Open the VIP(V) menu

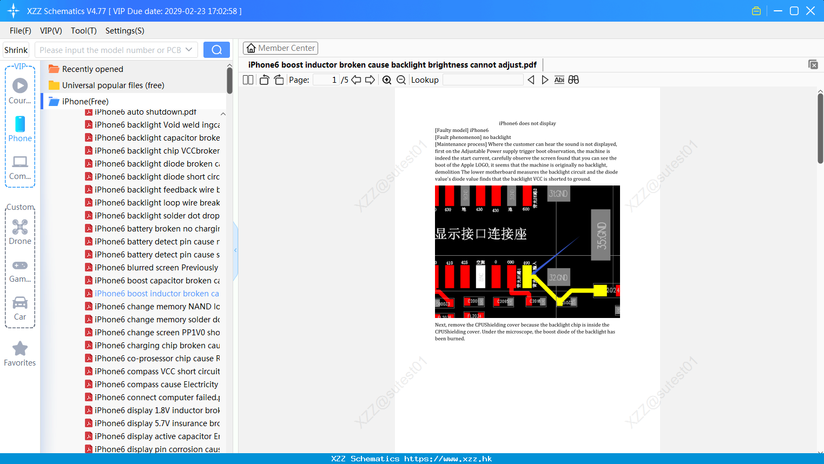(51, 31)
